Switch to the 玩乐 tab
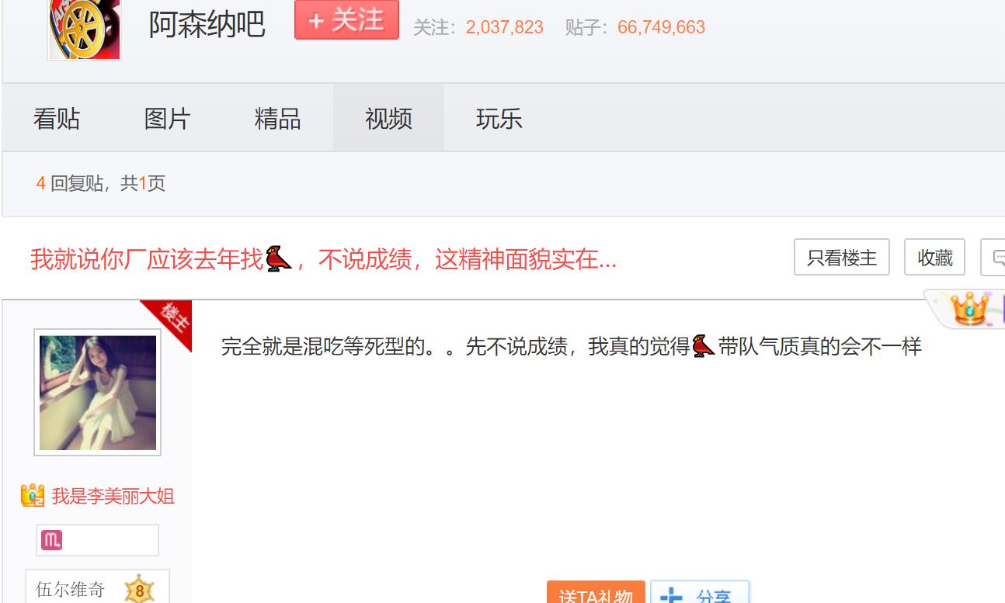Image resolution: width=1005 pixels, height=603 pixels. click(x=499, y=119)
